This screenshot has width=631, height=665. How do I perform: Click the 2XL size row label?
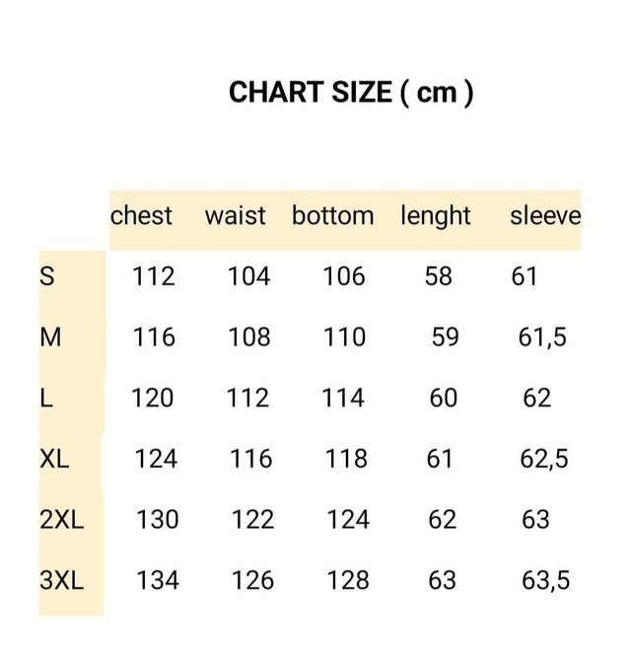[61, 519]
